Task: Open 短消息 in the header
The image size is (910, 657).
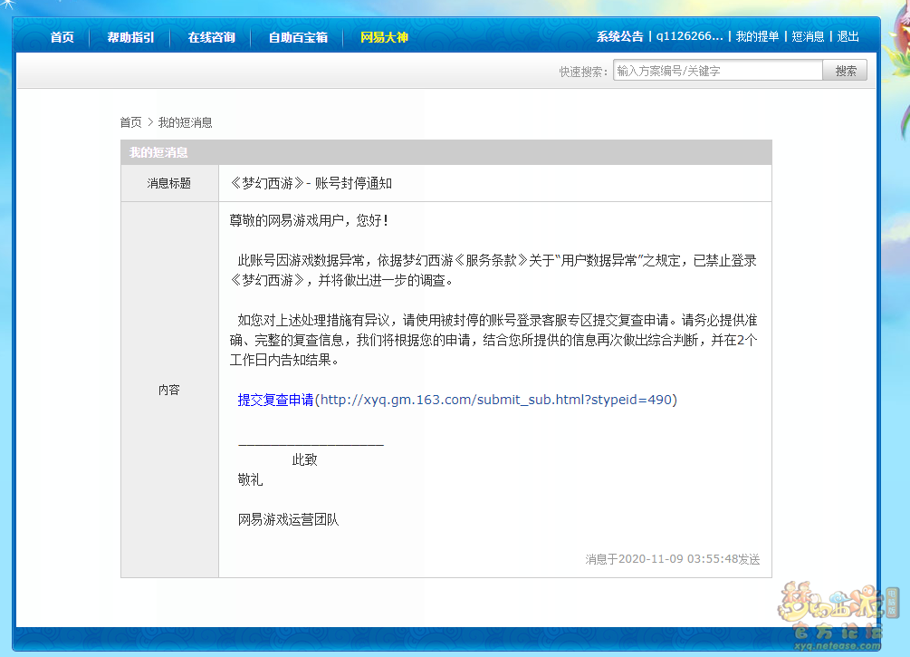Action: 808,36
